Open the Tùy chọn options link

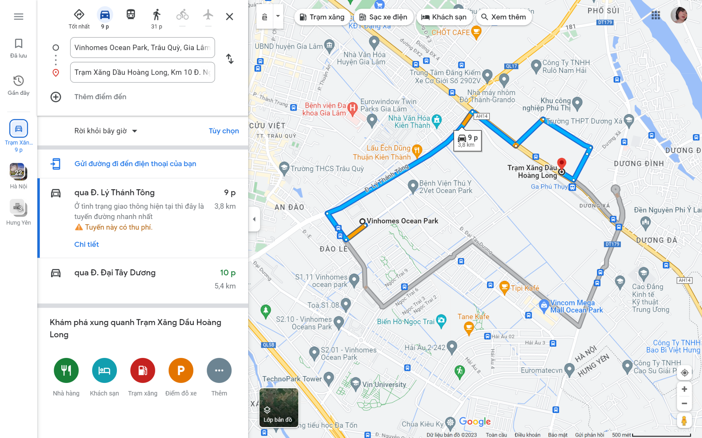224,131
